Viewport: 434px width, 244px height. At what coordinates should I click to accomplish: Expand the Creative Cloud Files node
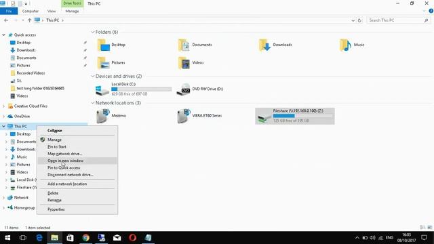coord(3,106)
